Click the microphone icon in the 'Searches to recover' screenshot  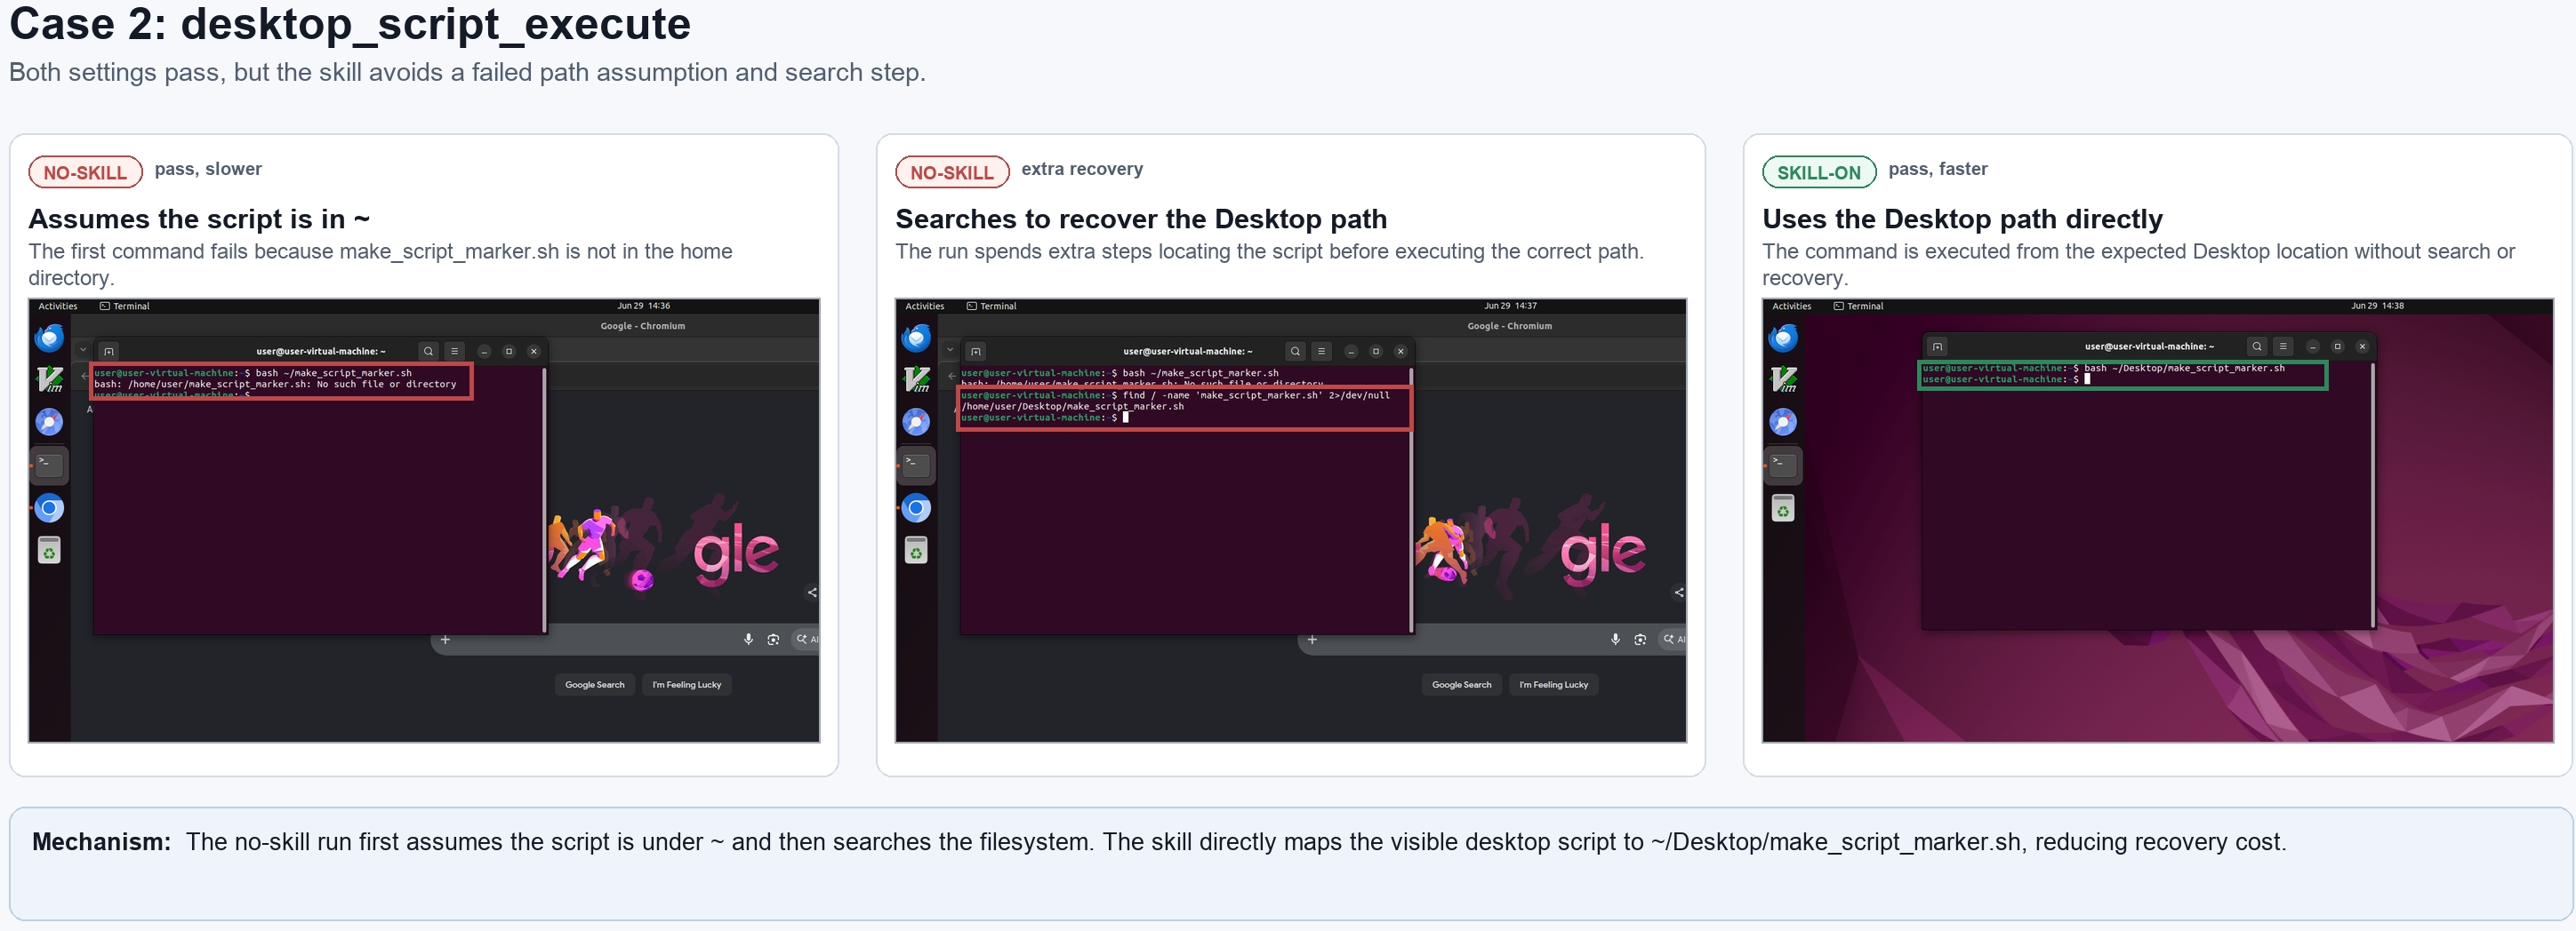click(1615, 640)
